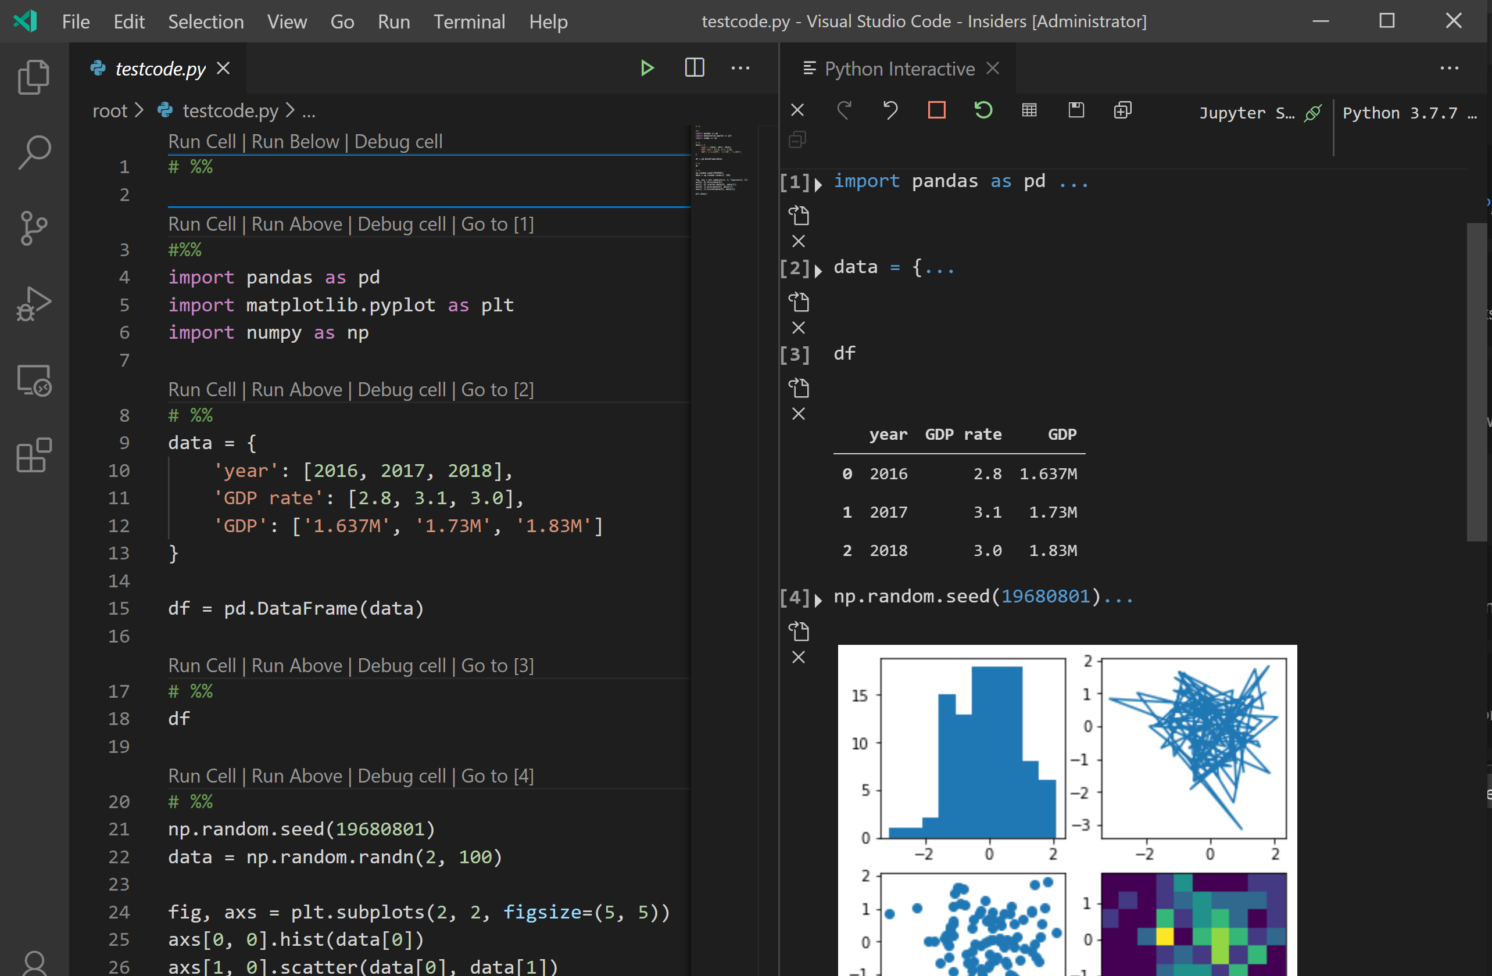The height and width of the screenshot is (976, 1492).
Task: Open Python Interactive More Actions ellipsis
Action: tap(1449, 67)
